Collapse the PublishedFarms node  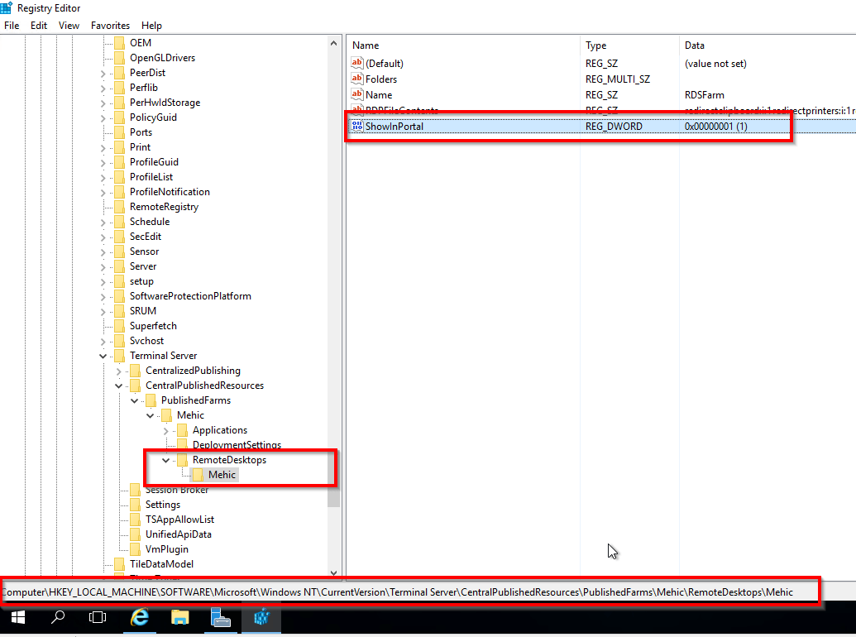(x=134, y=400)
